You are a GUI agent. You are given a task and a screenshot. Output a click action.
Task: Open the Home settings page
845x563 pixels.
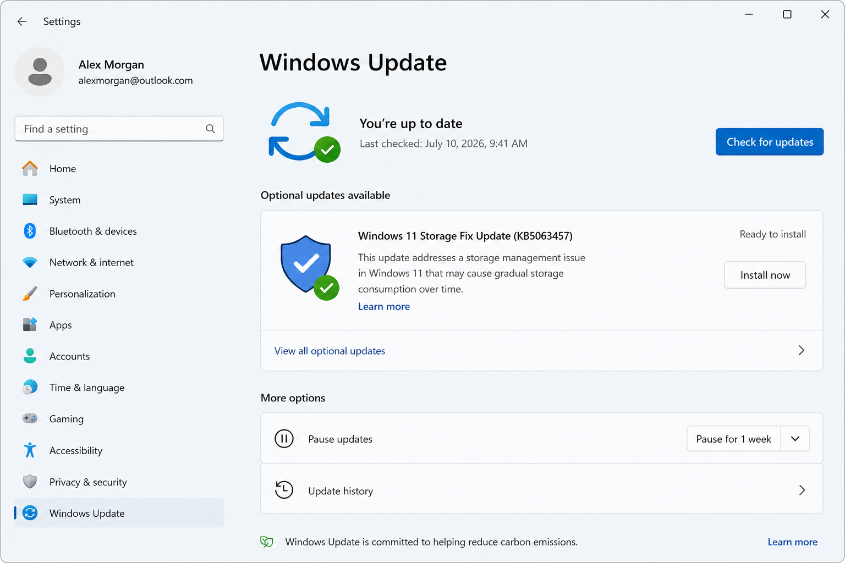[119, 169]
